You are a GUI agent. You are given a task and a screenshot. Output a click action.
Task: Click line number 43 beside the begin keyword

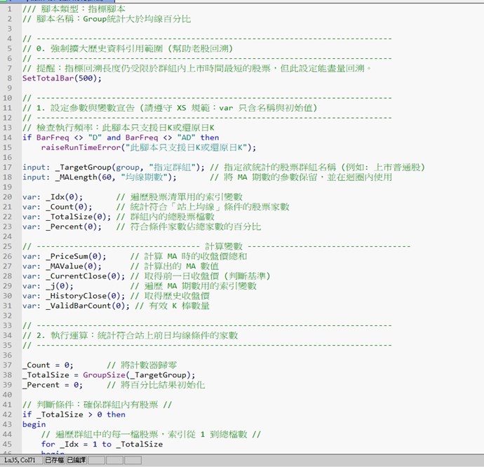[10, 424]
